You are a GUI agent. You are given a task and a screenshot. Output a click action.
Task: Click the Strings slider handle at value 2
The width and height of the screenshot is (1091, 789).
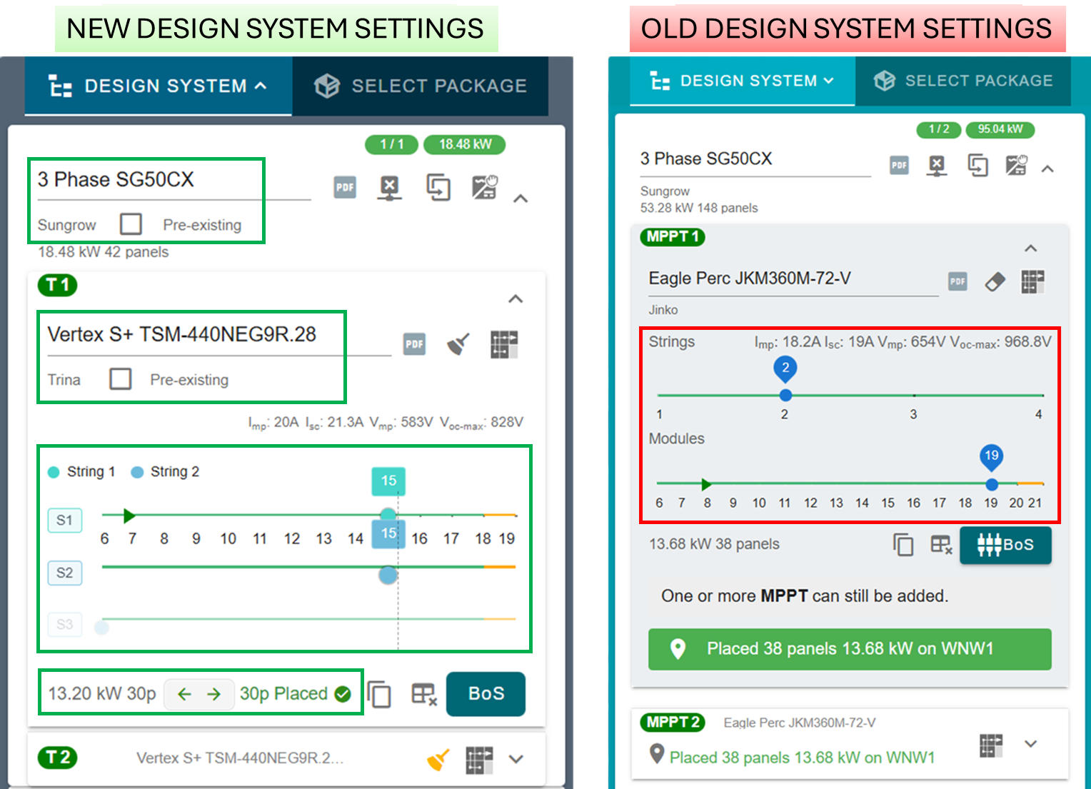click(x=785, y=395)
